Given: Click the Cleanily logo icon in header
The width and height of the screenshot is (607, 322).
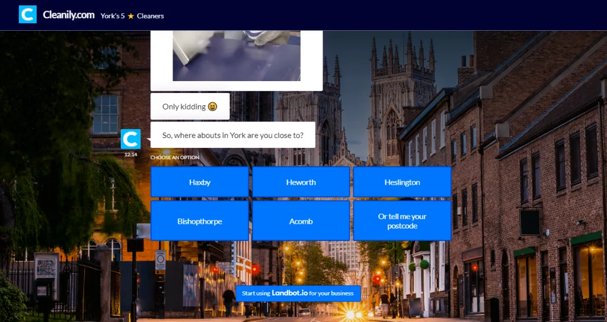Looking at the screenshot, I should (x=28, y=14).
